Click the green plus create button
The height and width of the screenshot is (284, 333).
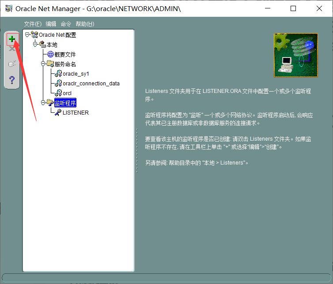click(x=12, y=39)
